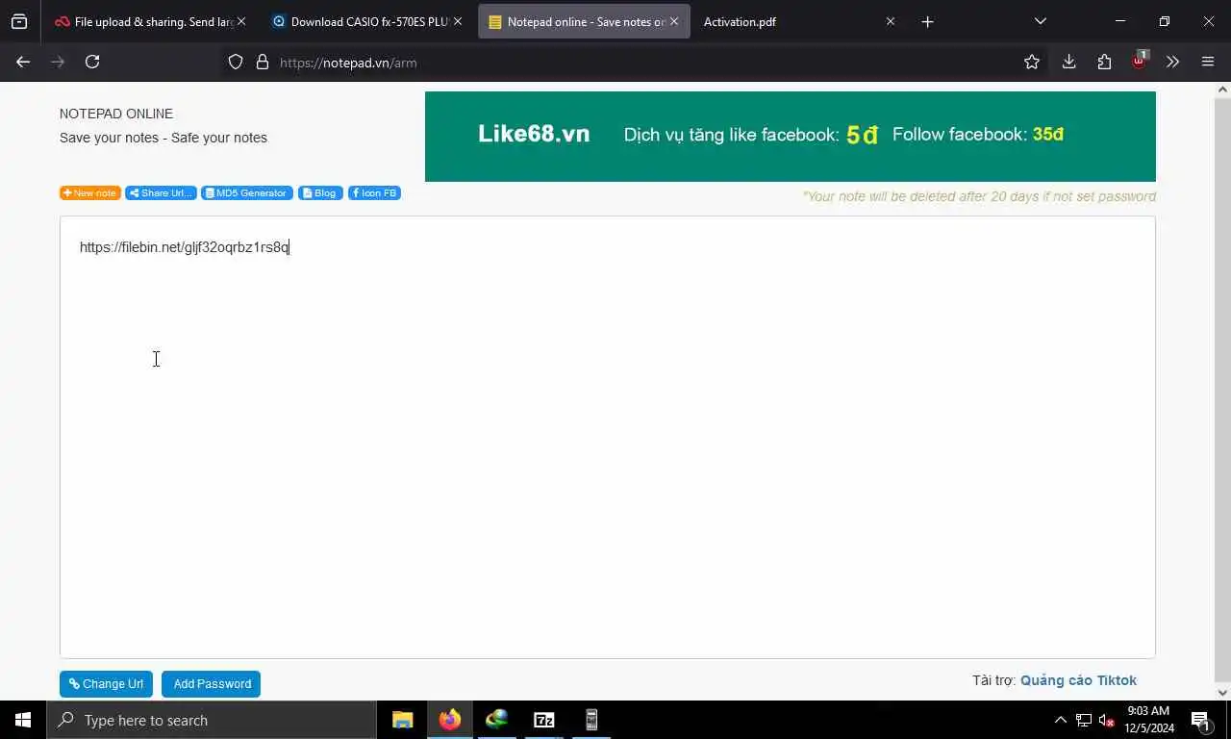Go back to previous page
The image size is (1231, 739).
coord(23,62)
